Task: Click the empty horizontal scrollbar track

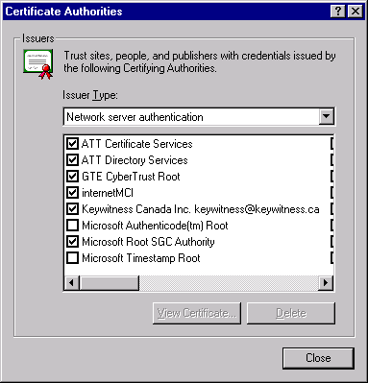Action: coord(229,283)
